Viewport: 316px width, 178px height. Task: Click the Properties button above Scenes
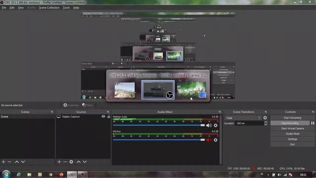point(71,105)
